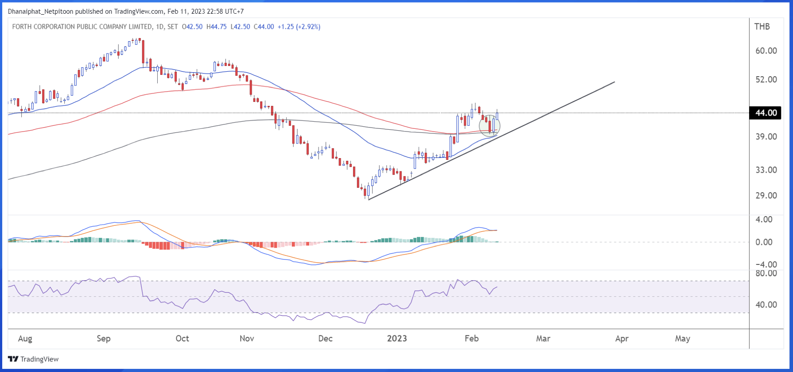Click the THB currency label
This screenshot has height=372, width=793.
(x=762, y=27)
